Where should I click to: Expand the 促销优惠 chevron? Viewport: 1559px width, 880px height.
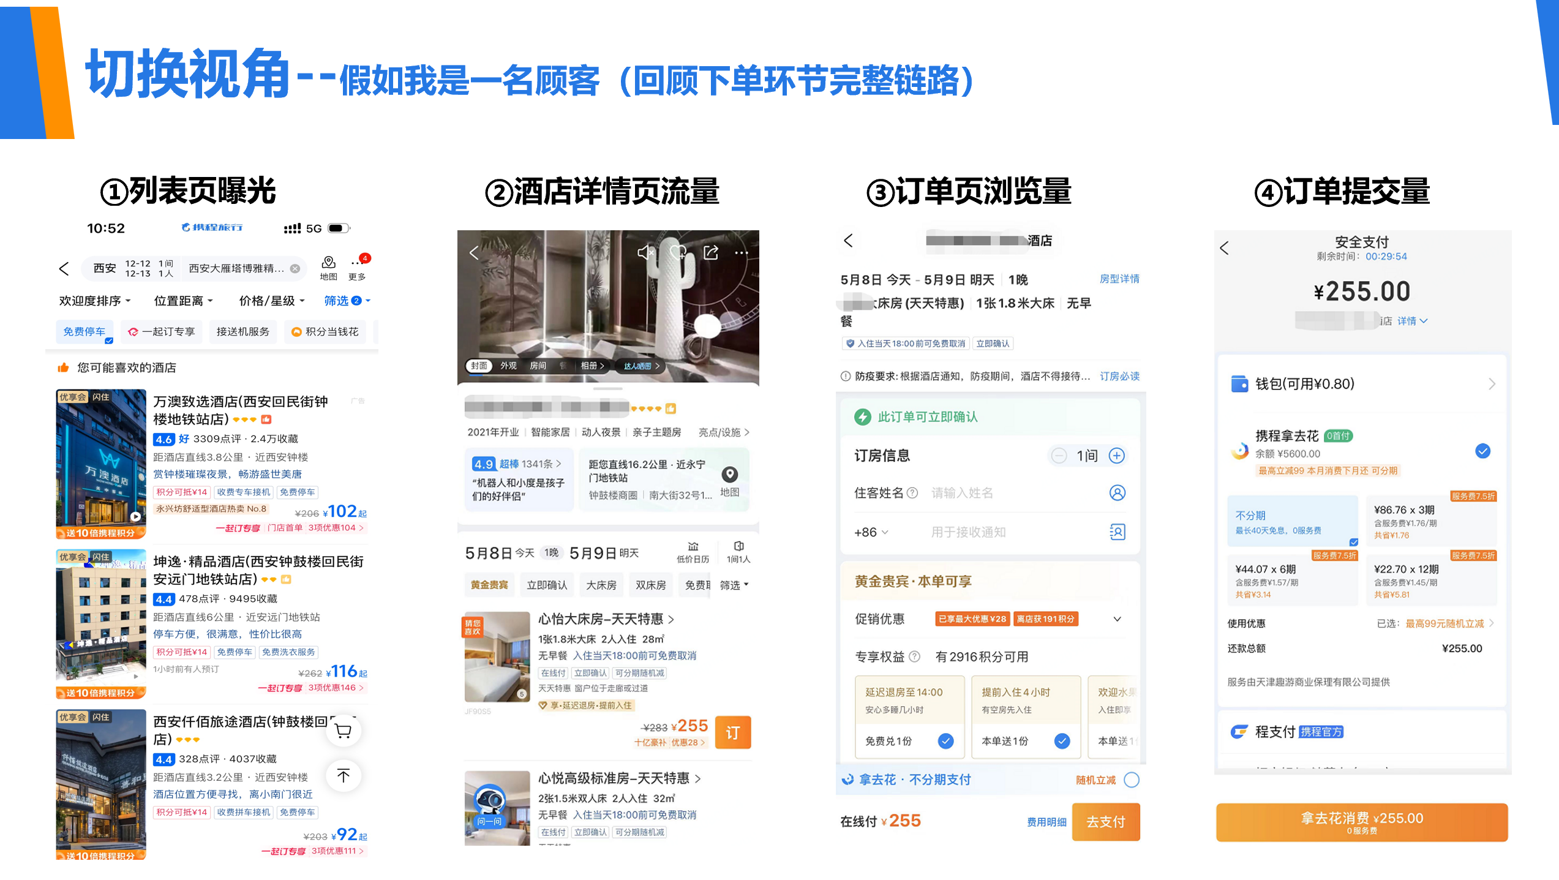1117,619
